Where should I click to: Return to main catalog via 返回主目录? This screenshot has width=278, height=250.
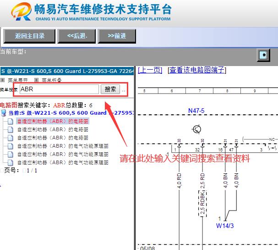pos(29,36)
